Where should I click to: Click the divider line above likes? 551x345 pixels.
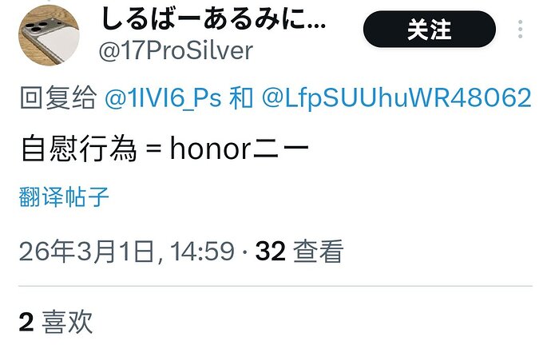pos(275,287)
